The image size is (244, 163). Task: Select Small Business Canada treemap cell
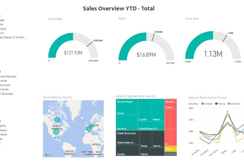pyautogui.click(x=128, y=150)
